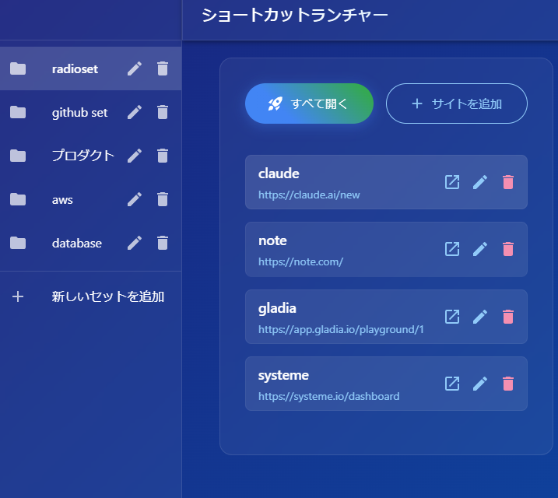Click the すべて開く button
This screenshot has height=498, width=558.
(x=309, y=103)
